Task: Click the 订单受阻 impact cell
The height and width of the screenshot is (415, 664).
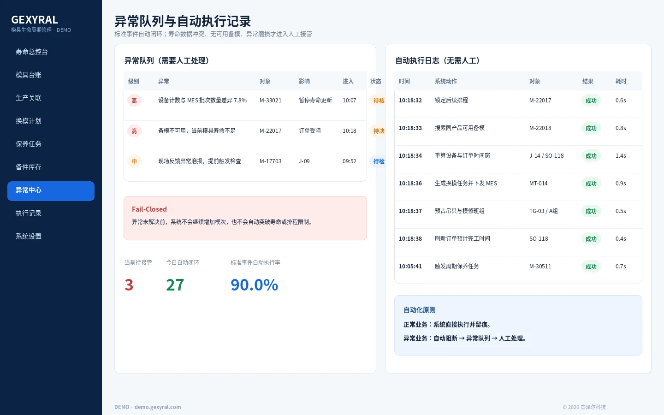Action: (x=310, y=131)
